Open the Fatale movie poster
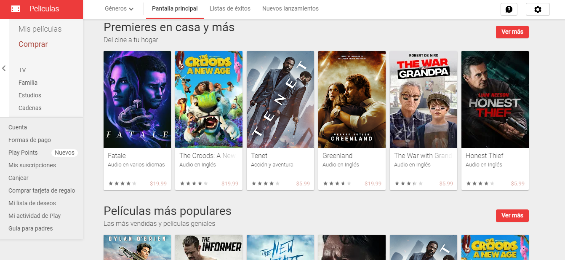The image size is (565, 260). point(137,99)
